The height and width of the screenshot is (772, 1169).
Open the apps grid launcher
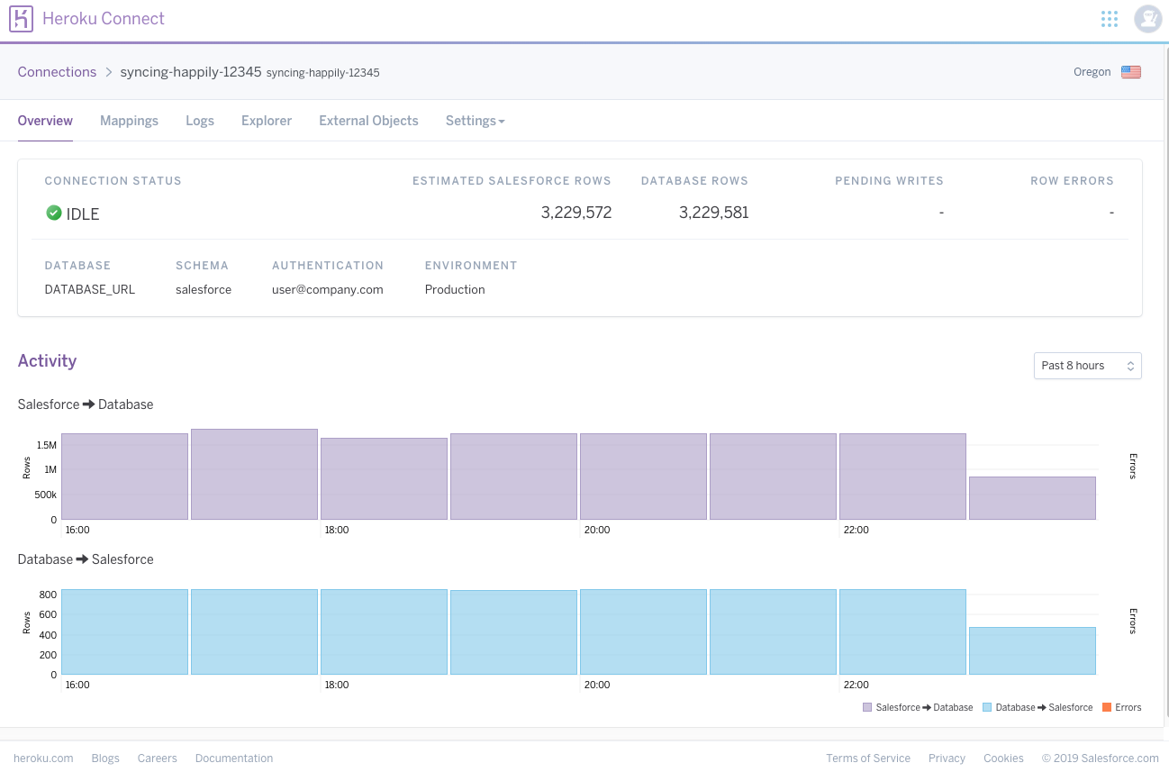tap(1110, 19)
